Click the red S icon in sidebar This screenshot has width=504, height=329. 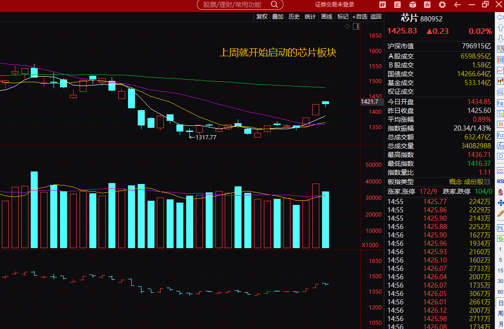pyautogui.click(x=500, y=192)
